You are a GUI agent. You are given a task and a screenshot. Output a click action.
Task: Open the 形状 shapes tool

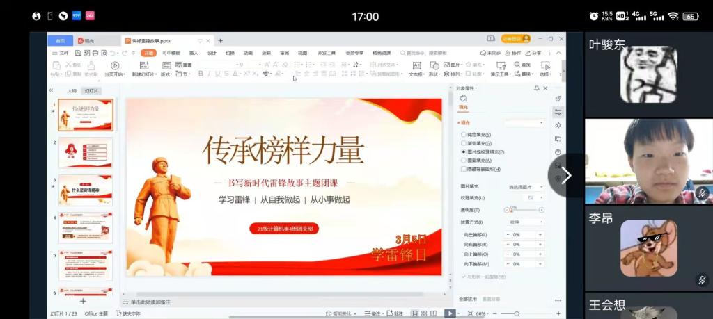pos(434,65)
